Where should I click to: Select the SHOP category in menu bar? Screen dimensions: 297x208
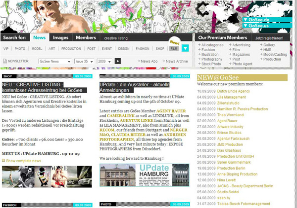(x=160, y=49)
